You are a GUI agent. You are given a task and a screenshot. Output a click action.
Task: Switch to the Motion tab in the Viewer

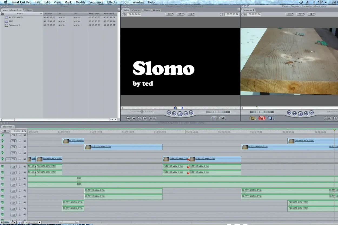156,10
